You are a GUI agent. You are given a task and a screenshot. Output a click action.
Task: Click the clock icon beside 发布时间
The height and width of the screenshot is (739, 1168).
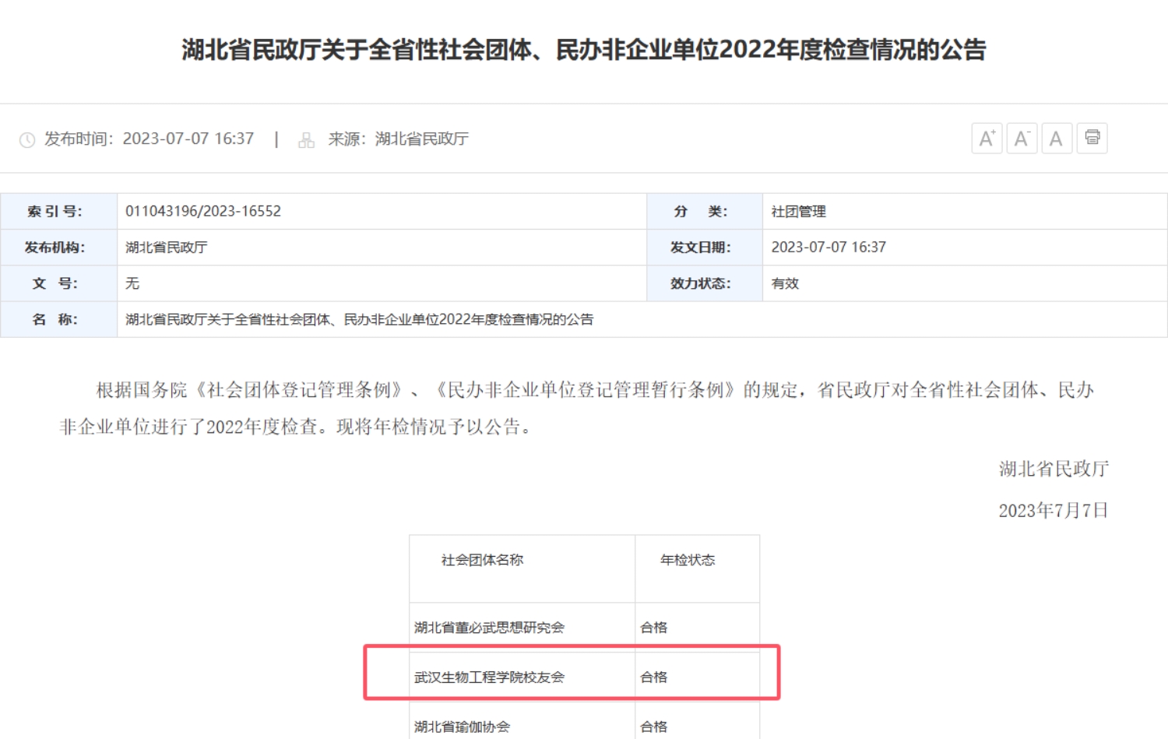pyautogui.click(x=27, y=140)
